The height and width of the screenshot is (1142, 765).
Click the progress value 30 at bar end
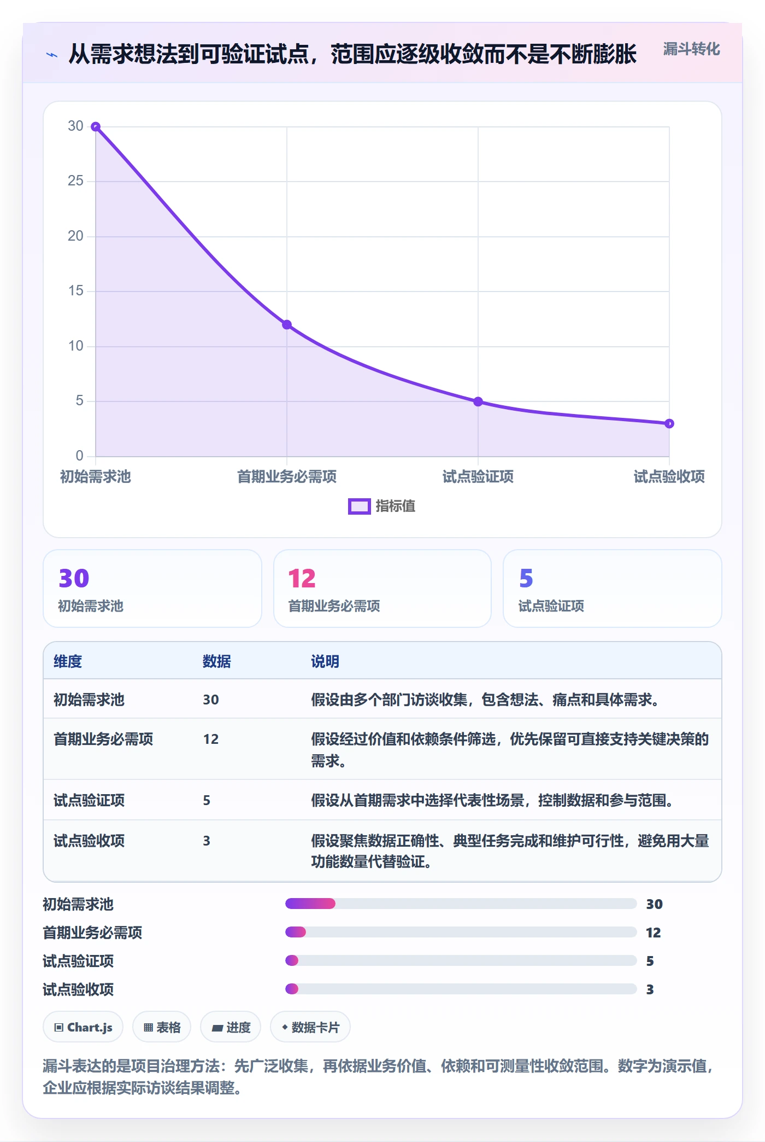654,904
